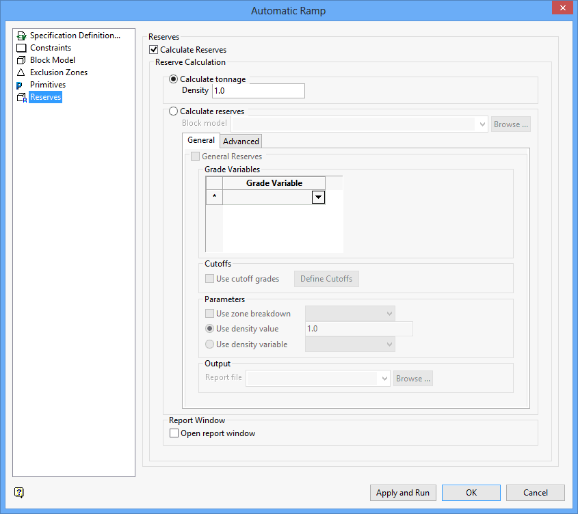Click the Grade Variable column header

pyautogui.click(x=274, y=183)
